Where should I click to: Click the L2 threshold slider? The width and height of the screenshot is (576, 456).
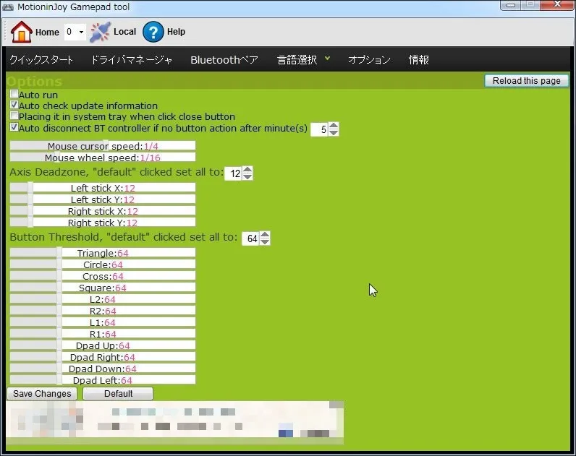pos(103,299)
